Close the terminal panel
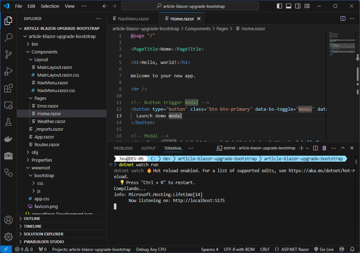This screenshot has width=360, height=253. tap(352, 148)
